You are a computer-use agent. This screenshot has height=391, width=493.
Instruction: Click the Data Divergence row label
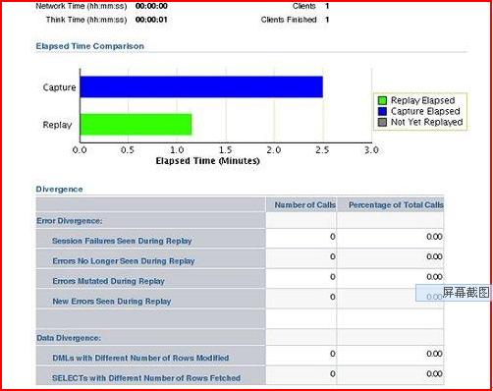[69, 338]
